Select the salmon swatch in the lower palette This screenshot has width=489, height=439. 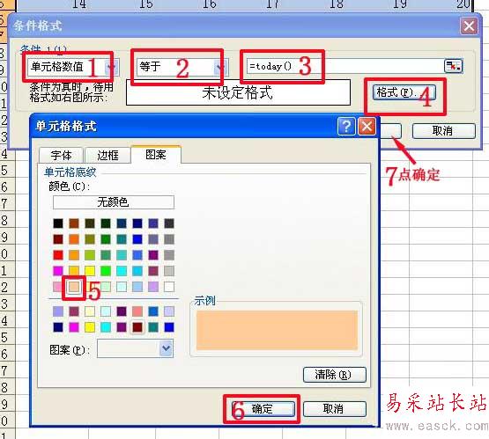[x=137, y=311]
